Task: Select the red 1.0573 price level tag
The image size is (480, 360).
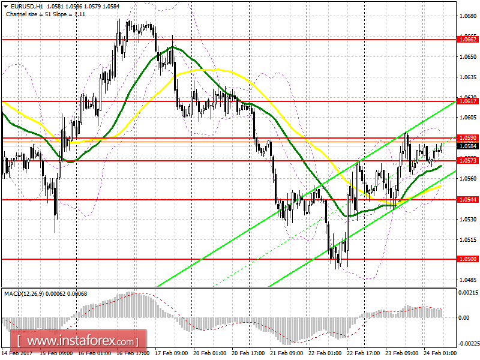Action: click(x=468, y=160)
